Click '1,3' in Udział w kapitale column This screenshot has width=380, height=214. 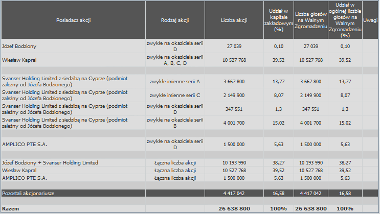point(278,109)
